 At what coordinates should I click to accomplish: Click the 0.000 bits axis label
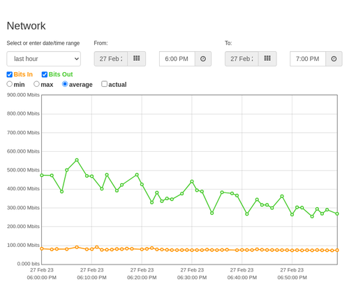29,264
